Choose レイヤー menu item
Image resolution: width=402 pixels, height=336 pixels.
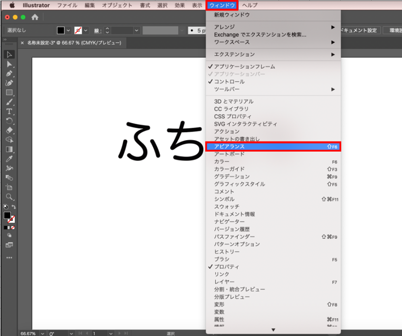point(273,282)
